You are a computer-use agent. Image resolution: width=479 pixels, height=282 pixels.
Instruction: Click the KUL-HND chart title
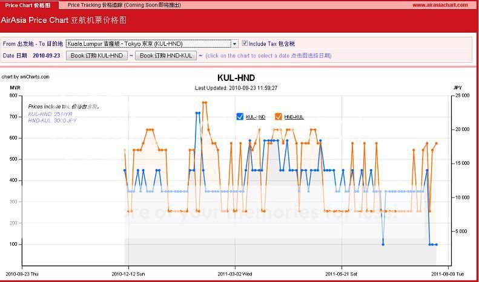click(236, 78)
